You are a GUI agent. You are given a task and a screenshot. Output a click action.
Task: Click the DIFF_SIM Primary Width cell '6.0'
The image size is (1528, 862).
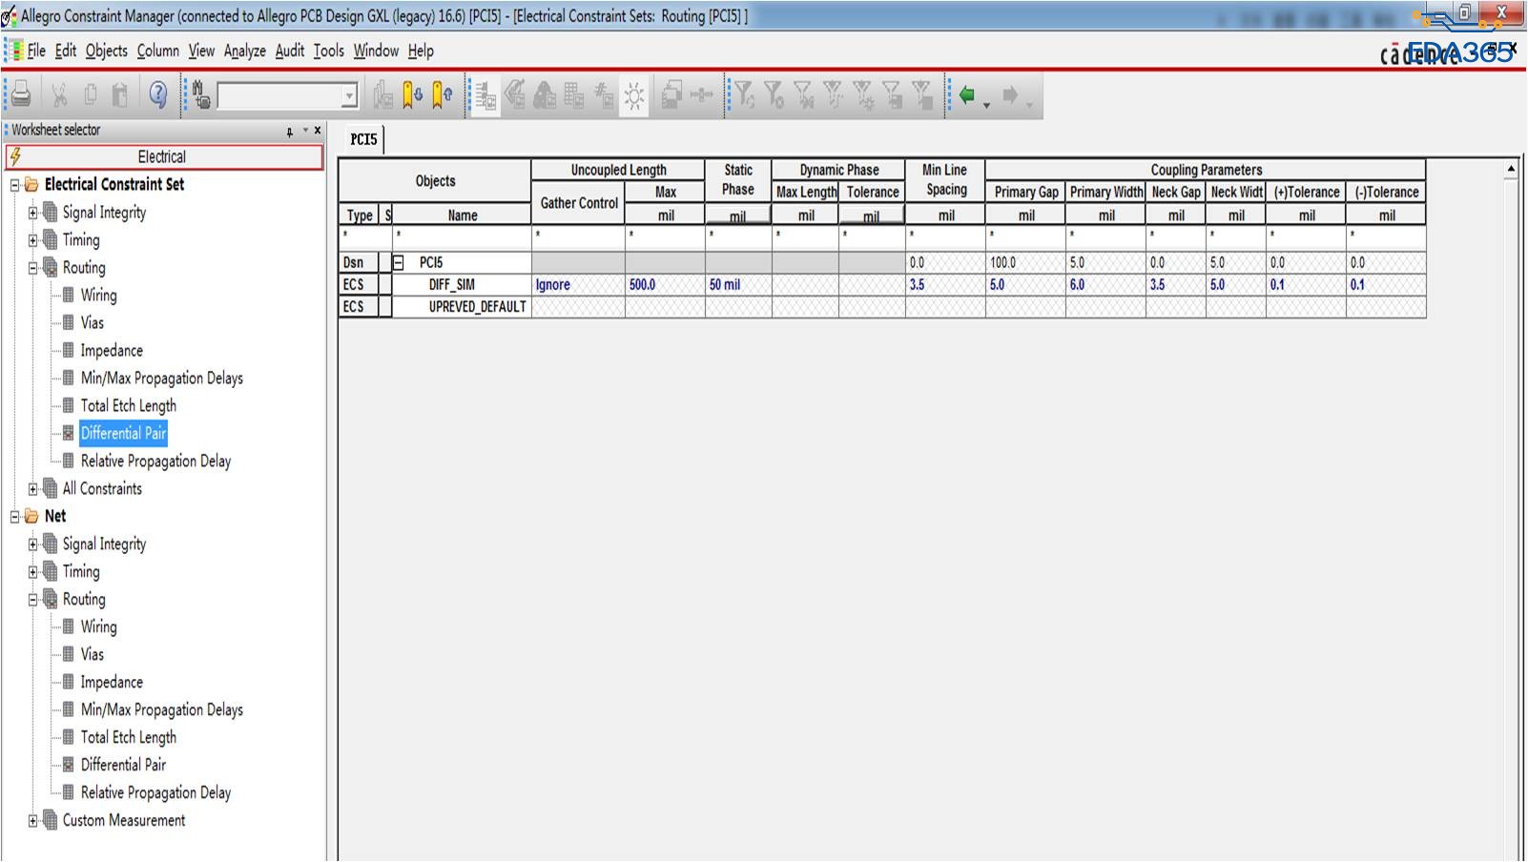(1105, 284)
